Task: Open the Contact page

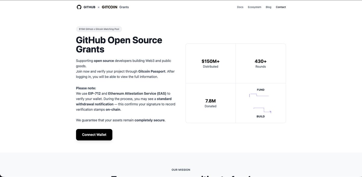Action: [x=281, y=7]
